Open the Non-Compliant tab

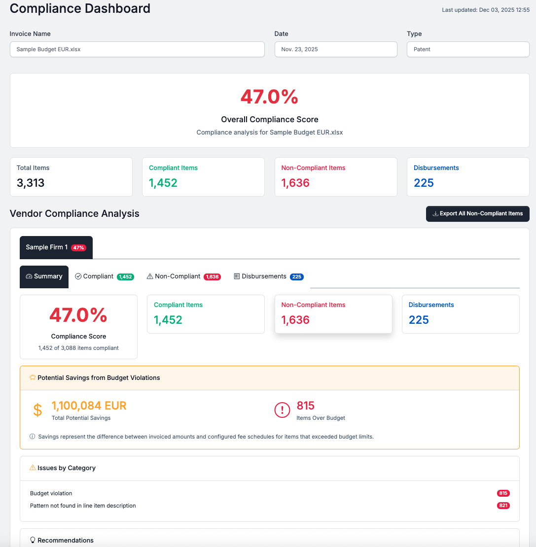(x=183, y=276)
